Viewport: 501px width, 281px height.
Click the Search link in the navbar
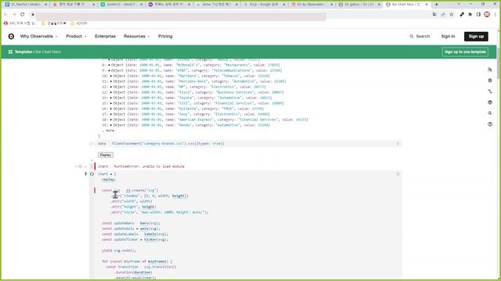click(x=423, y=37)
